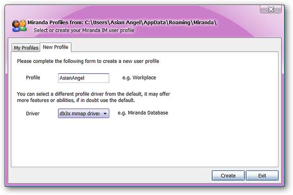Click the Driver field label
The width and height of the screenshot is (293, 195).
[33, 113]
